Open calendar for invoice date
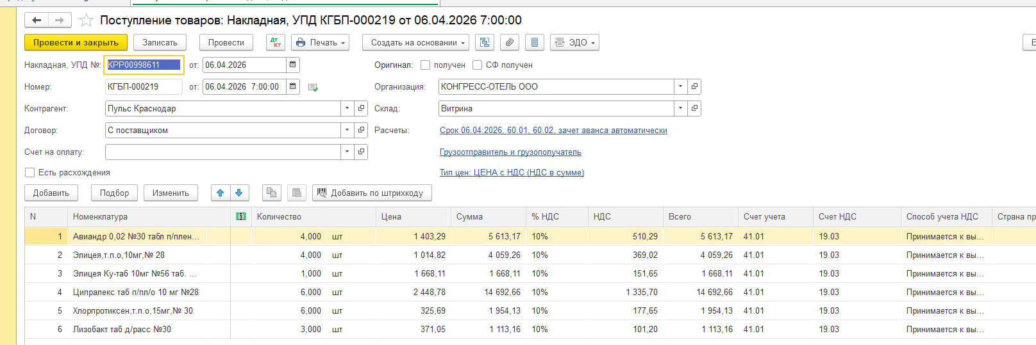Screen dimensions: 1036x345 tap(293, 65)
